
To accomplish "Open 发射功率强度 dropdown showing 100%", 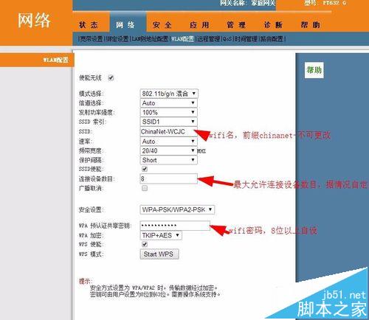I will tap(168, 112).
